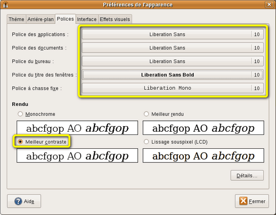Switch to the Thème tab
Screen dimensions: 276x215
(17, 19)
